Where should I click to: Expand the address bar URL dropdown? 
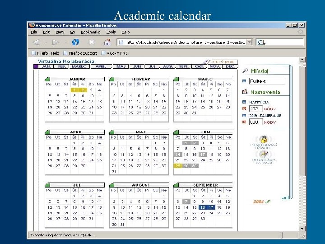(249, 42)
